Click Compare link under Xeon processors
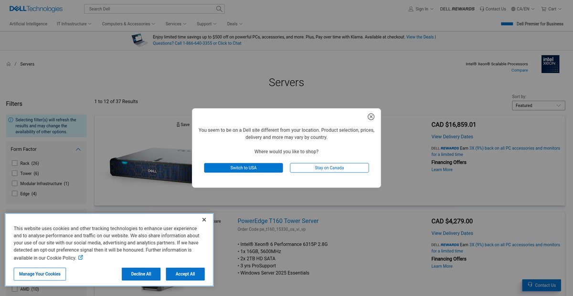This screenshot has height=296, width=573. pyautogui.click(x=520, y=70)
